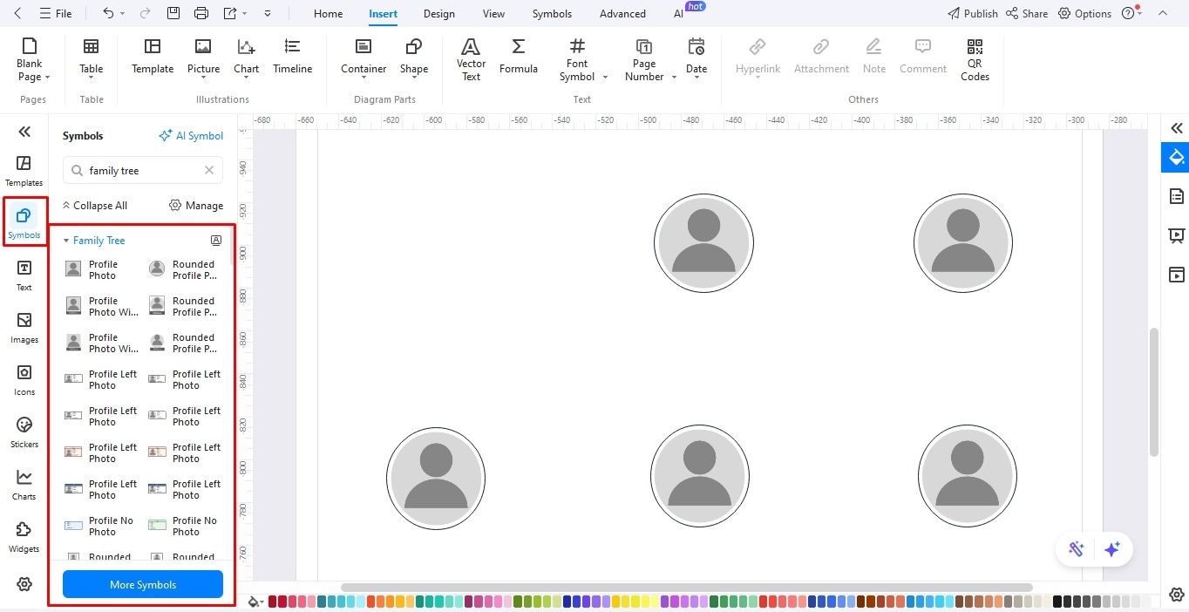This screenshot has width=1189, height=612.
Task: Open the QR Codes tool
Action: 974,58
